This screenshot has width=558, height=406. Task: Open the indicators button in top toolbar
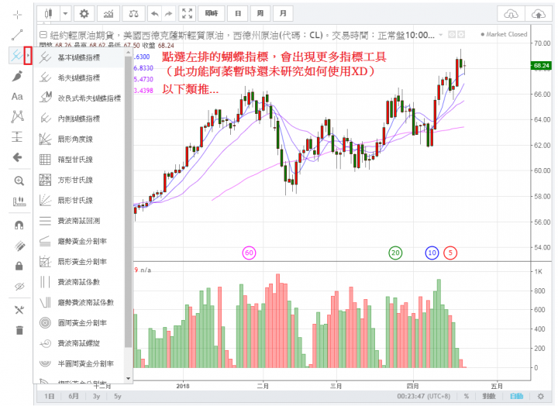click(108, 14)
